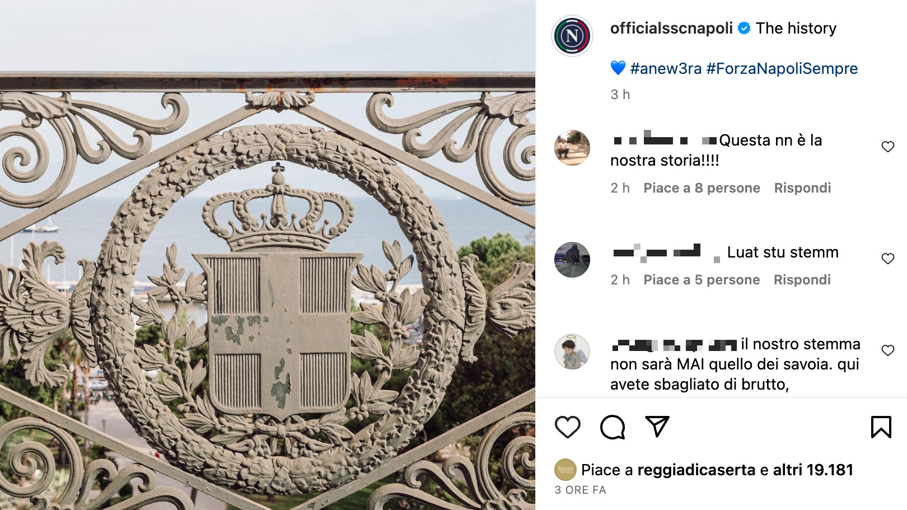Open the officialsscnapoli profile picture
The height and width of the screenshot is (510, 907).
[x=572, y=36]
